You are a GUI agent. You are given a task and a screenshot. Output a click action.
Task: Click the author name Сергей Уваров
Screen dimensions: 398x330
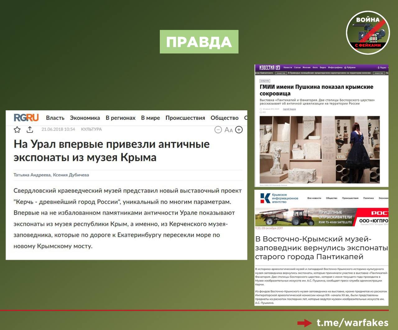(x=289, y=109)
